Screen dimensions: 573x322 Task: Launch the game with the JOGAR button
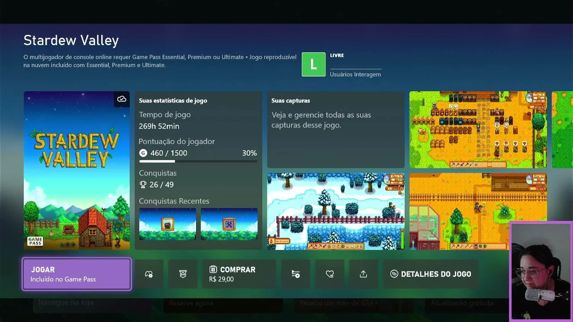click(77, 274)
